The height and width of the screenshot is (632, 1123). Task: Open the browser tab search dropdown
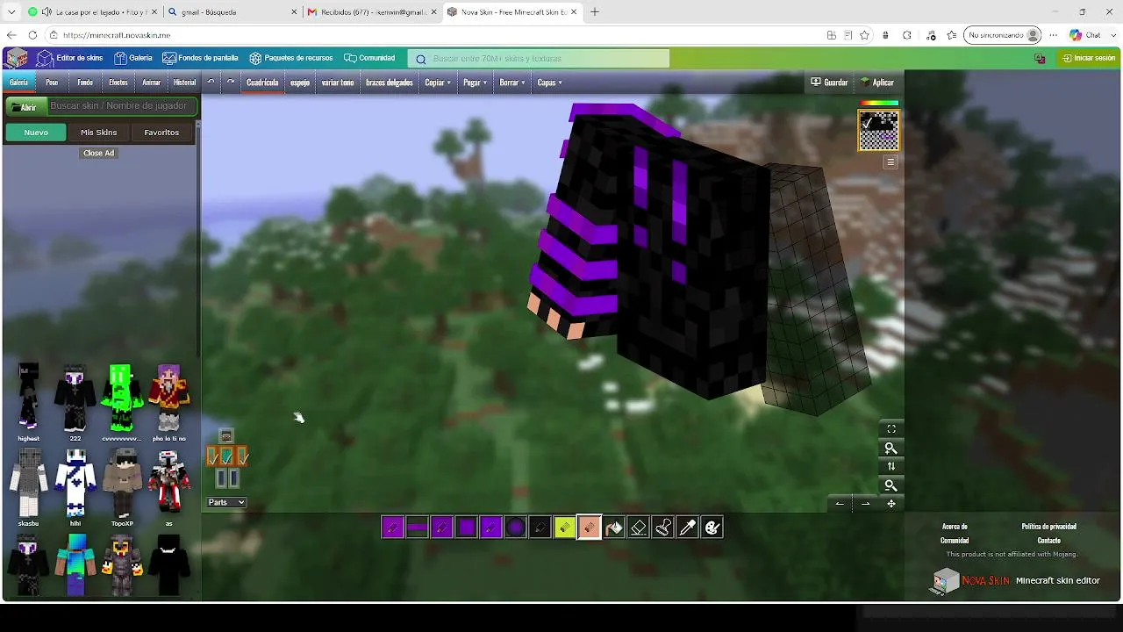point(11,12)
